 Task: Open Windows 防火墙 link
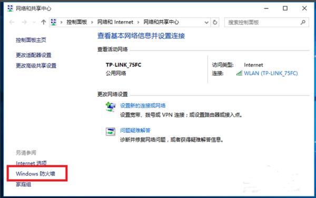35,174
